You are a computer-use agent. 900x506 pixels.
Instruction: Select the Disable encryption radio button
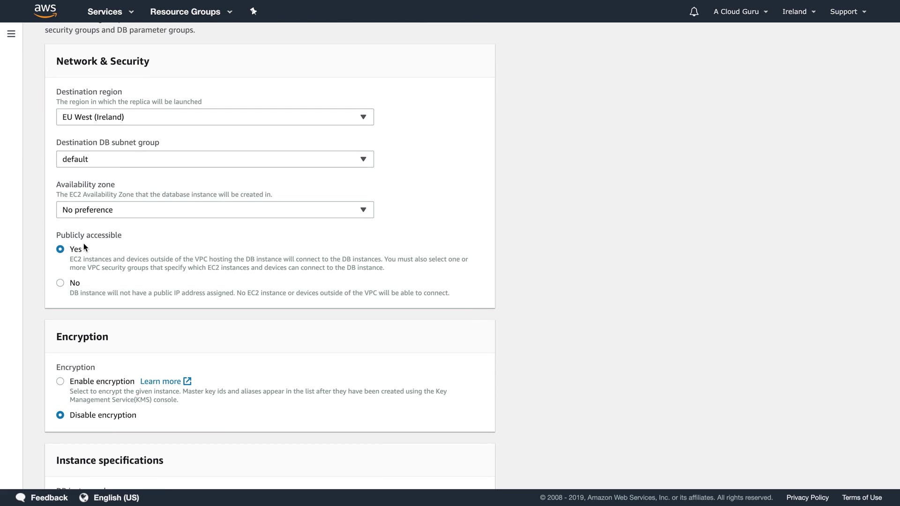click(60, 415)
